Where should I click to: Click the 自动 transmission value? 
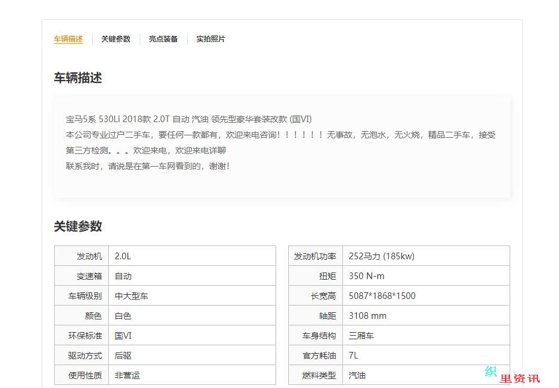pos(123,276)
